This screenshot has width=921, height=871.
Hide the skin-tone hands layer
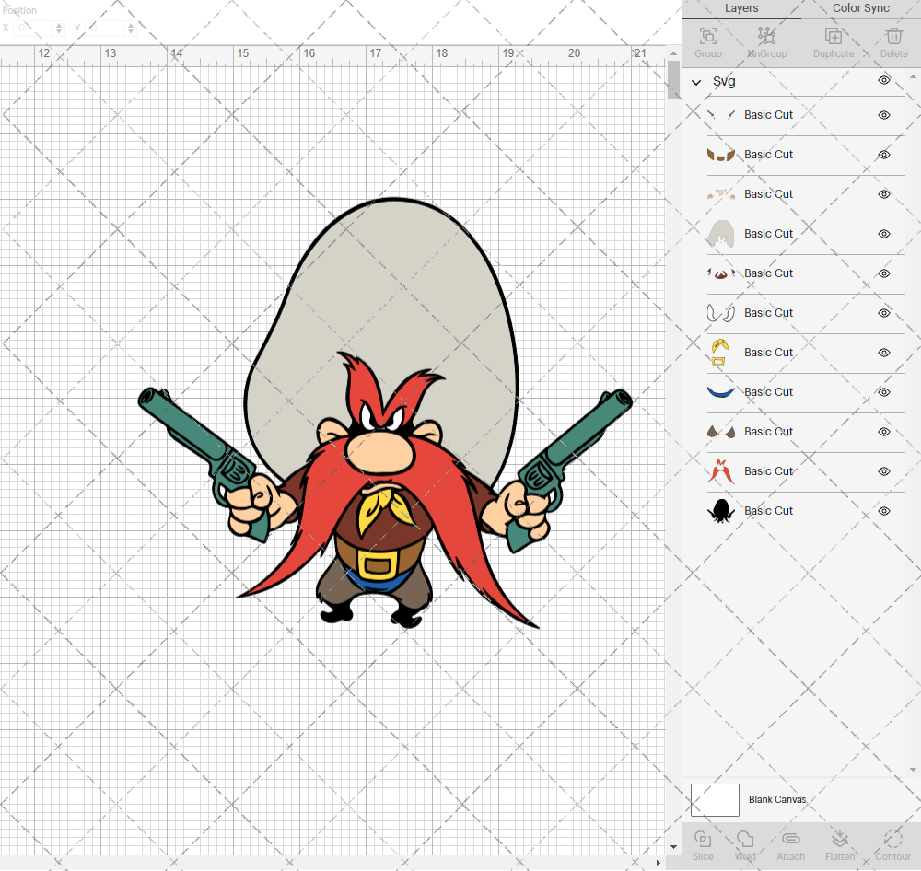click(884, 194)
